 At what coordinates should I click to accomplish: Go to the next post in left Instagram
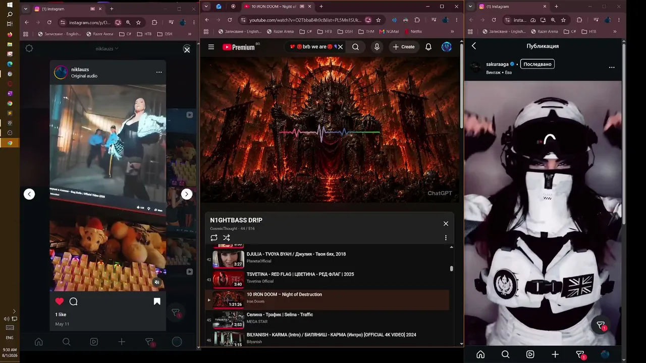pos(187,194)
